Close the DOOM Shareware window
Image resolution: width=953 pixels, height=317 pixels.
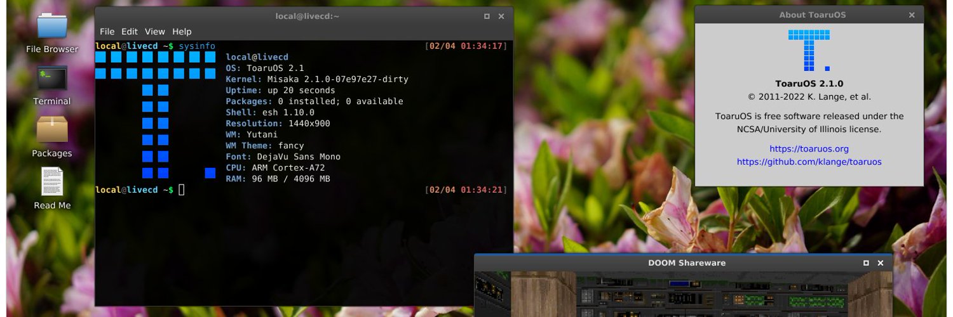(881, 263)
